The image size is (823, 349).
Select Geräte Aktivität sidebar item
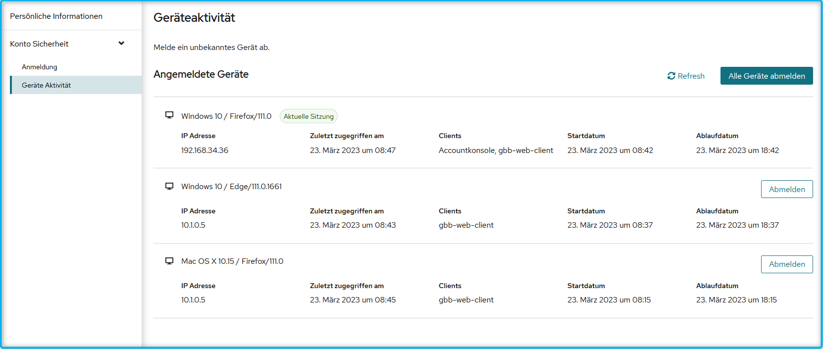47,85
